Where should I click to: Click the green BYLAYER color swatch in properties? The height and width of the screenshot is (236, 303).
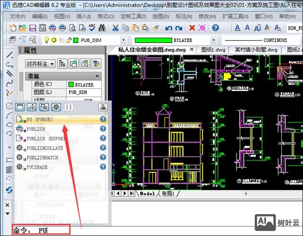click(71, 84)
